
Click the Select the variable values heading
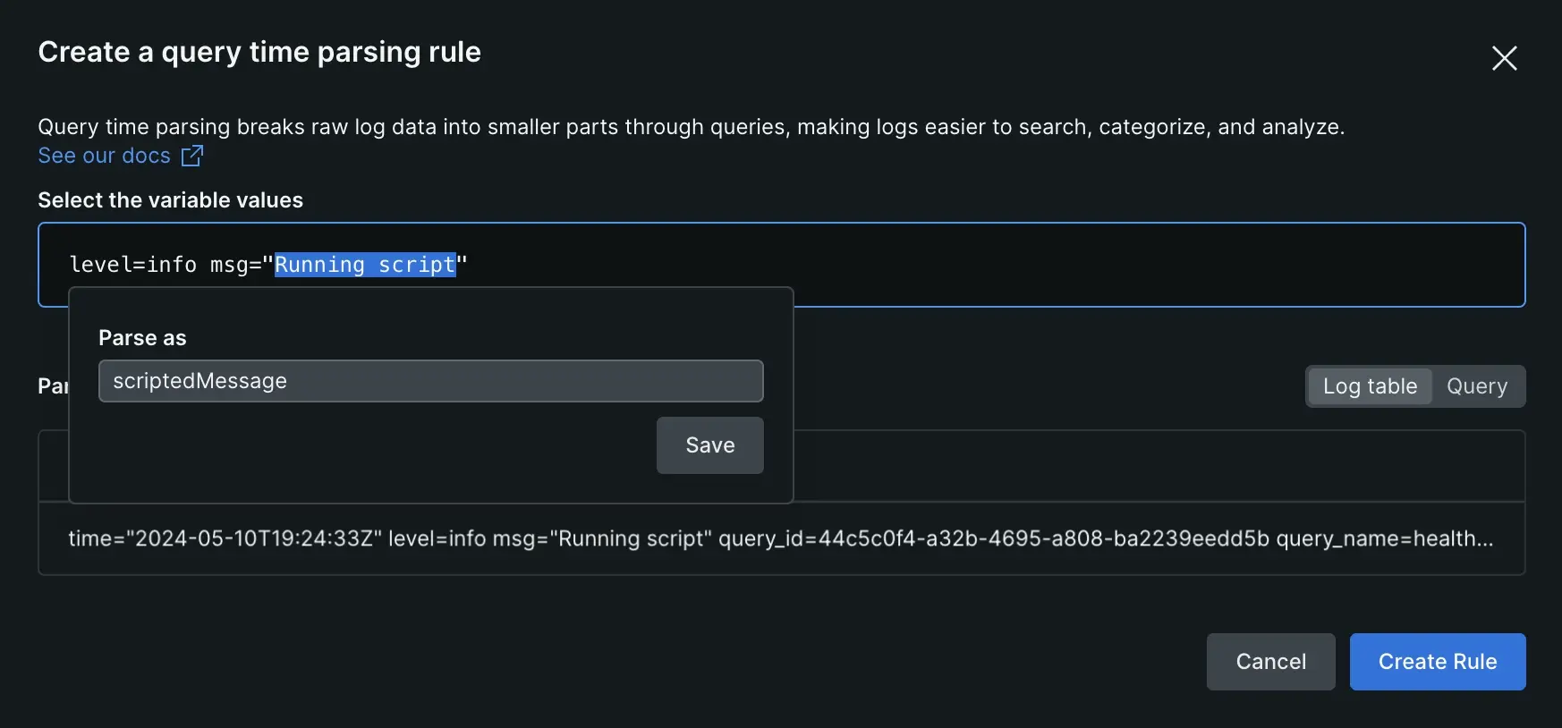tap(170, 200)
